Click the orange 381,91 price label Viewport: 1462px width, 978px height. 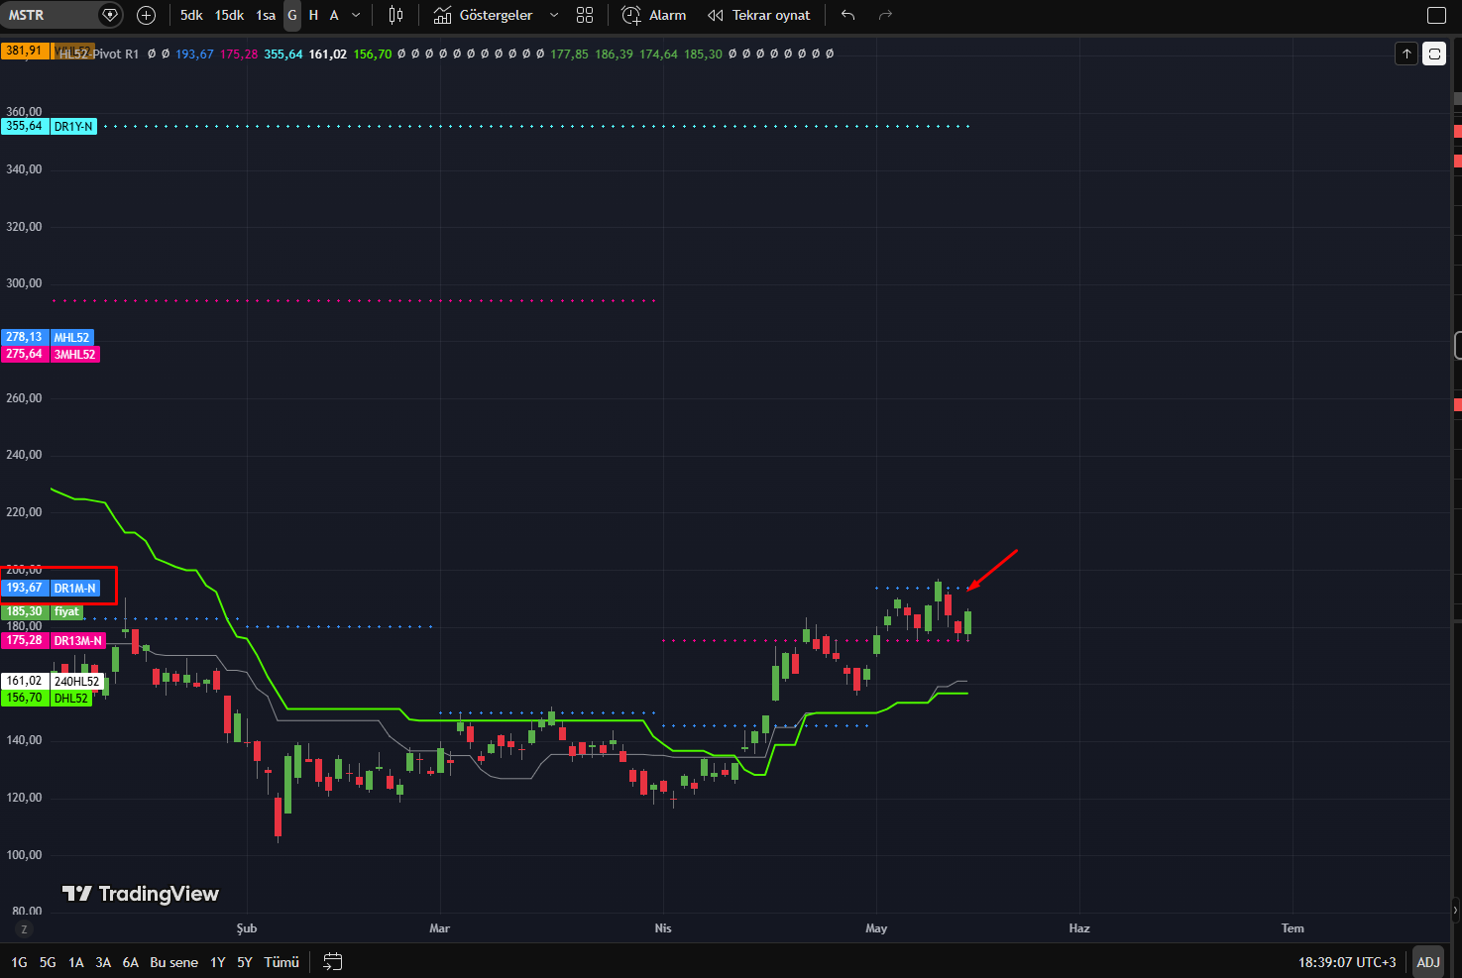click(24, 51)
